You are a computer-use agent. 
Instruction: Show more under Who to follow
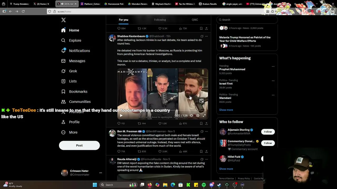pyautogui.click(x=226, y=169)
